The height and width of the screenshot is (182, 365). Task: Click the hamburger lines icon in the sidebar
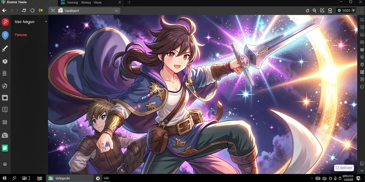click(x=4, y=73)
